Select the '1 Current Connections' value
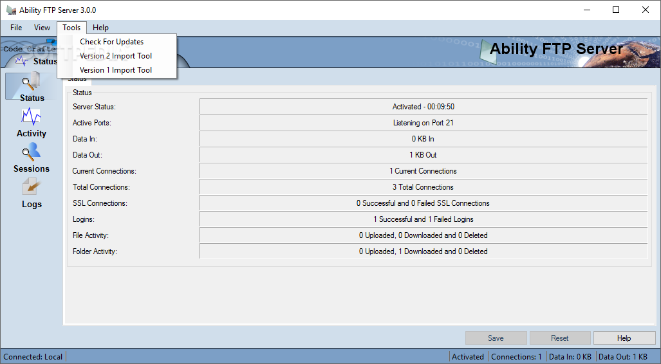Screen dimensions: 661x364 424,171
